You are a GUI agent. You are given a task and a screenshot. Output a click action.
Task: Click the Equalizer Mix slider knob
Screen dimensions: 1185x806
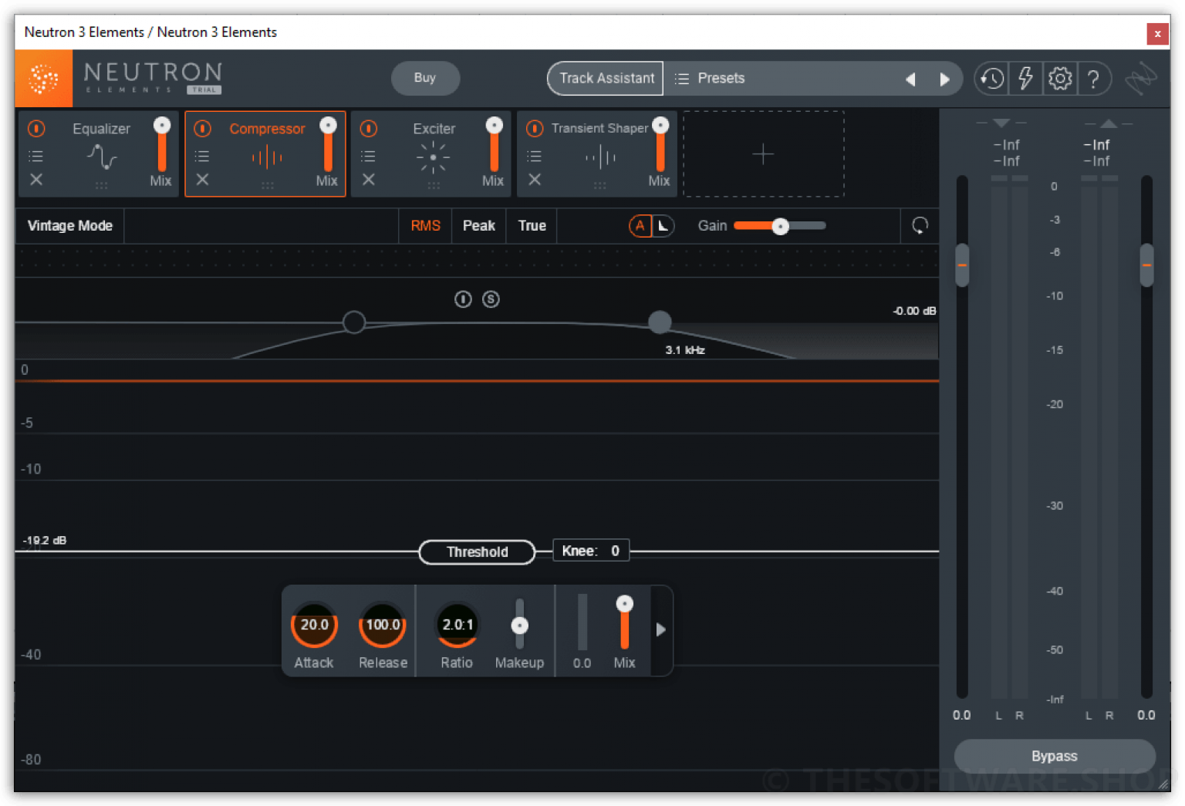[x=162, y=126]
